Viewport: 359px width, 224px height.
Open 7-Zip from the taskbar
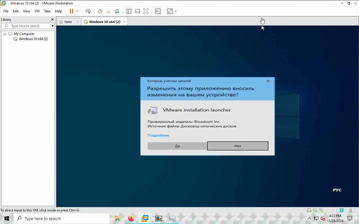(158, 218)
